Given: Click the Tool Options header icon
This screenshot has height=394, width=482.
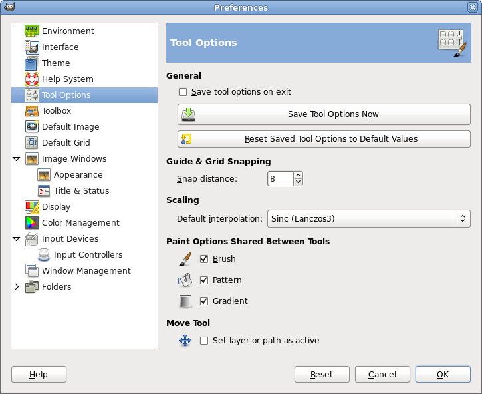Looking at the screenshot, I should coord(453,43).
